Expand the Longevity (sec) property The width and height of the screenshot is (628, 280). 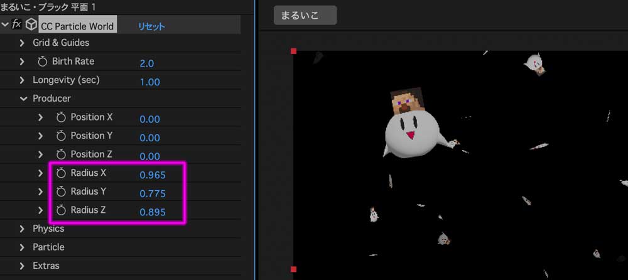point(23,80)
